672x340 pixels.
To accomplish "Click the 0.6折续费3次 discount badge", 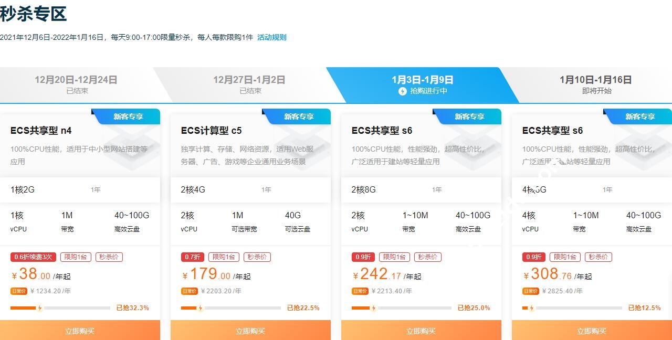I will [33, 257].
